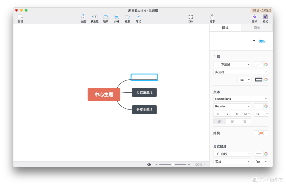
Task: Click the topic fill color swatch
Action: tap(259, 64)
